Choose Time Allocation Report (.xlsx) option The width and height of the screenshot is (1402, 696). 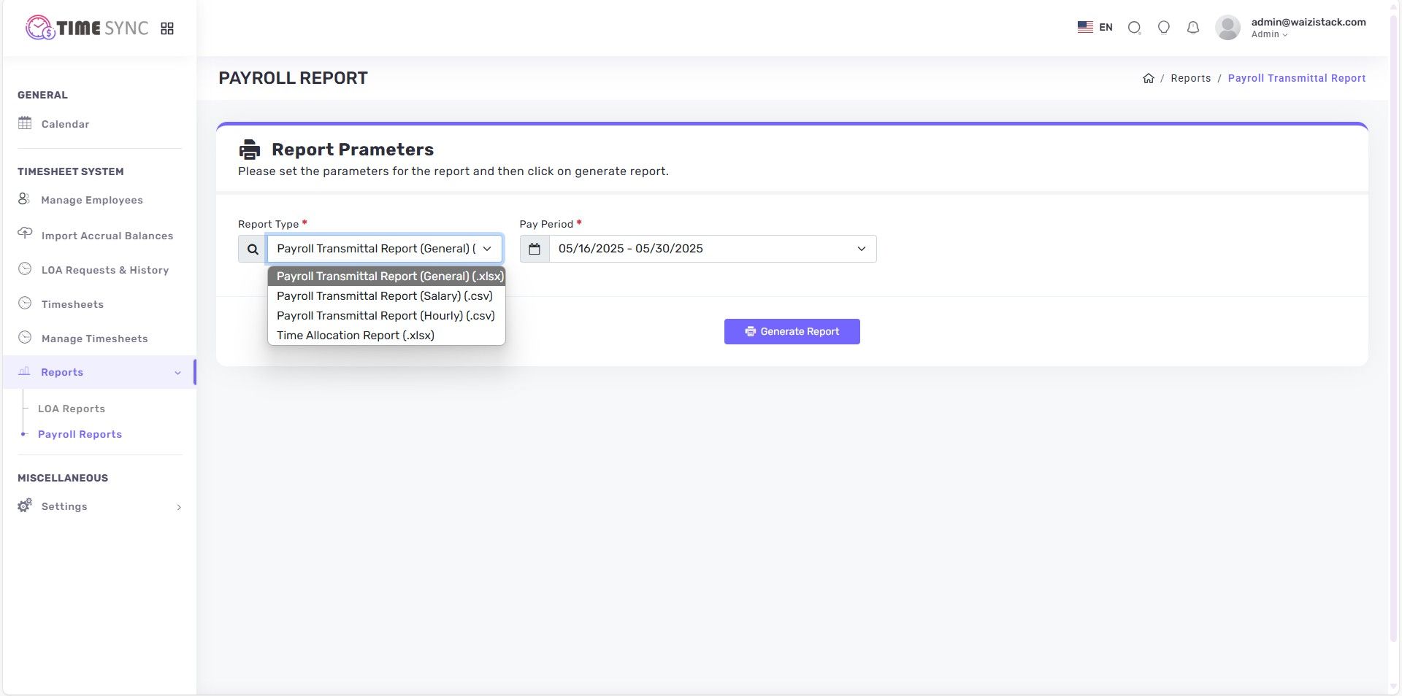click(356, 336)
